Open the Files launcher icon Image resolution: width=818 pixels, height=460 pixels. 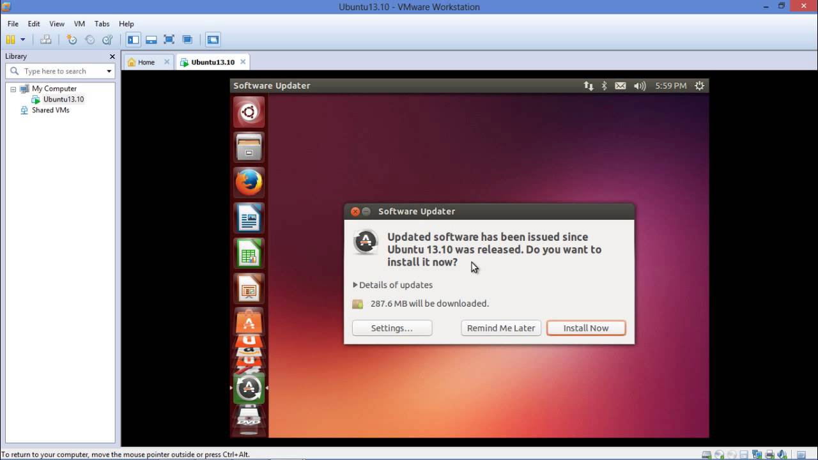[249, 148]
